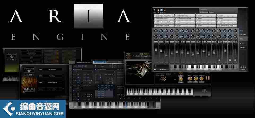Click the Steinway lyre logo icon
This screenshot has width=255, height=118.
(x=129, y=56)
